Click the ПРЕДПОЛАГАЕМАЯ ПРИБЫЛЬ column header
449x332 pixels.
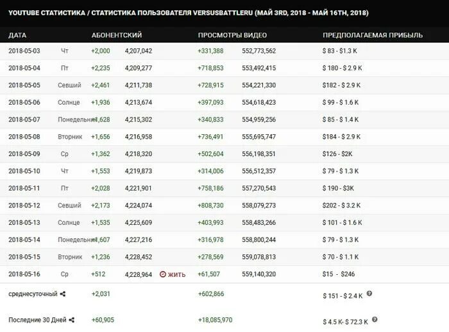click(x=373, y=35)
